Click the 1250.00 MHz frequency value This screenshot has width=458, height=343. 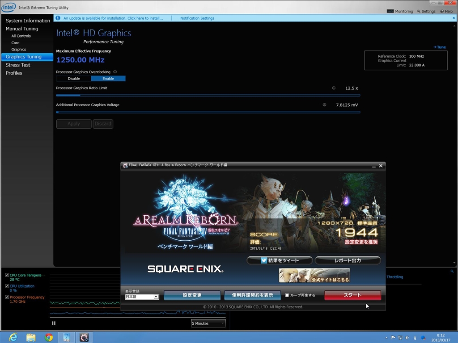81,60
